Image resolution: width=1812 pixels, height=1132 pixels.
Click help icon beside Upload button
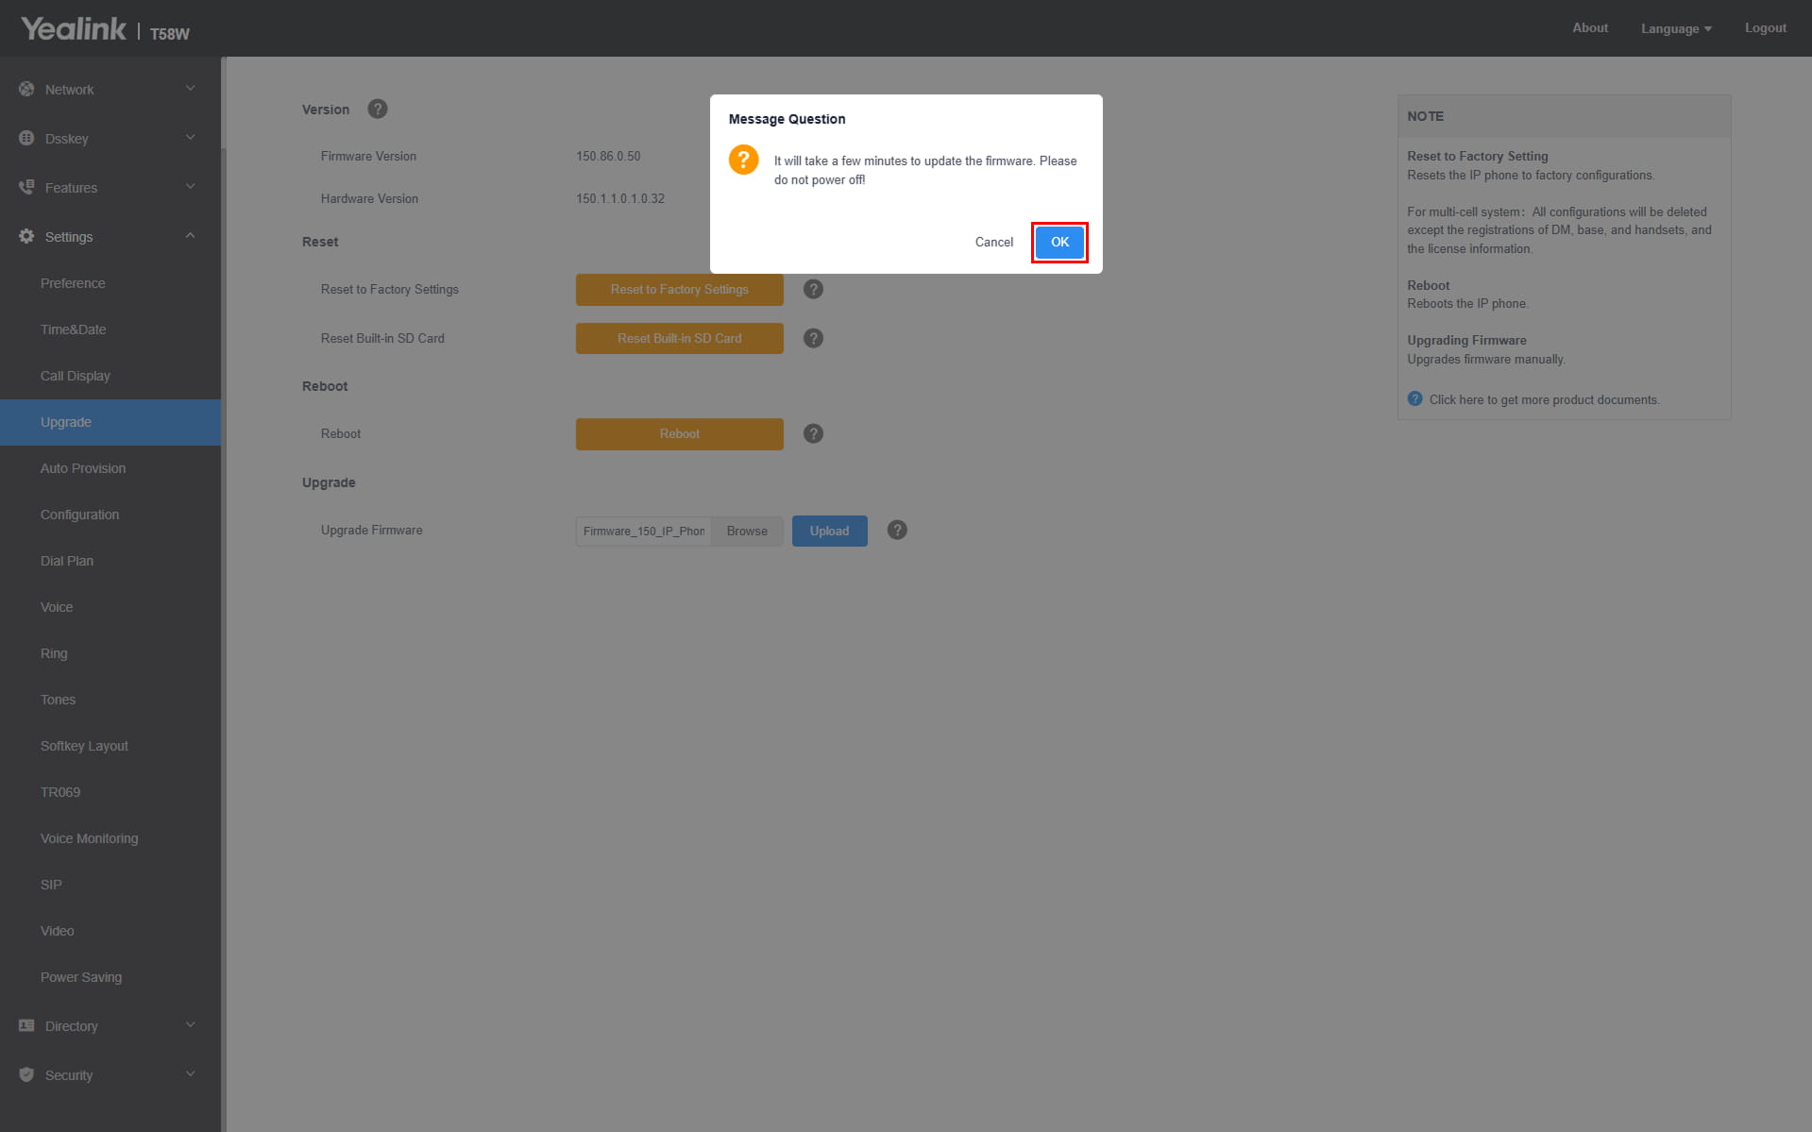point(897,530)
